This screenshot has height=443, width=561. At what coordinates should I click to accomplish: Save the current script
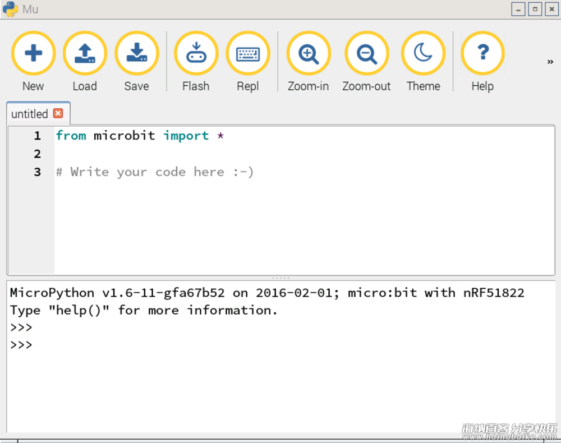click(x=137, y=62)
